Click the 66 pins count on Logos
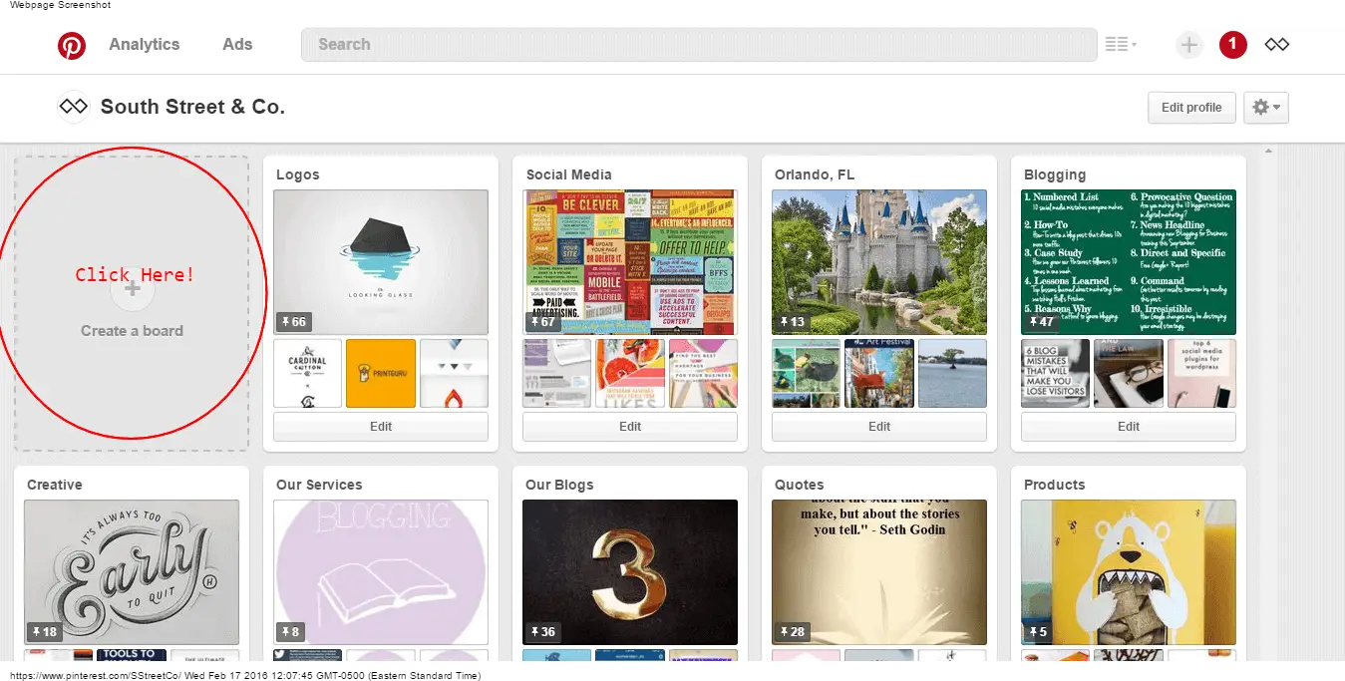1345x681 pixels. (x=292, y=321)
